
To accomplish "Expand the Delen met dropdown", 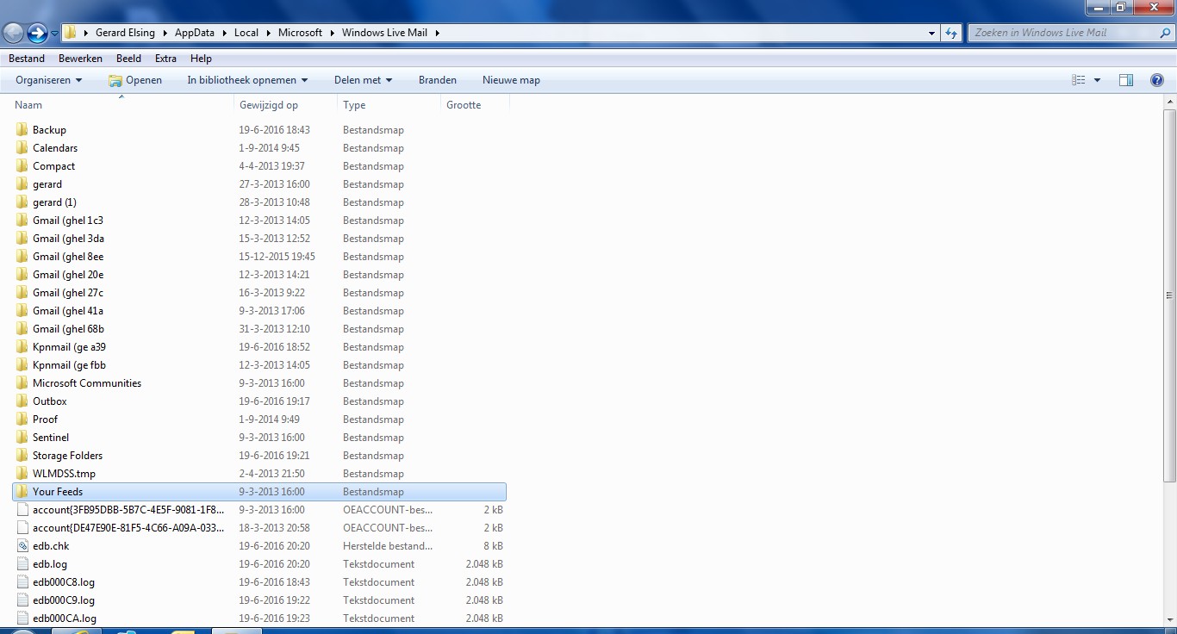I will (363, 80).
